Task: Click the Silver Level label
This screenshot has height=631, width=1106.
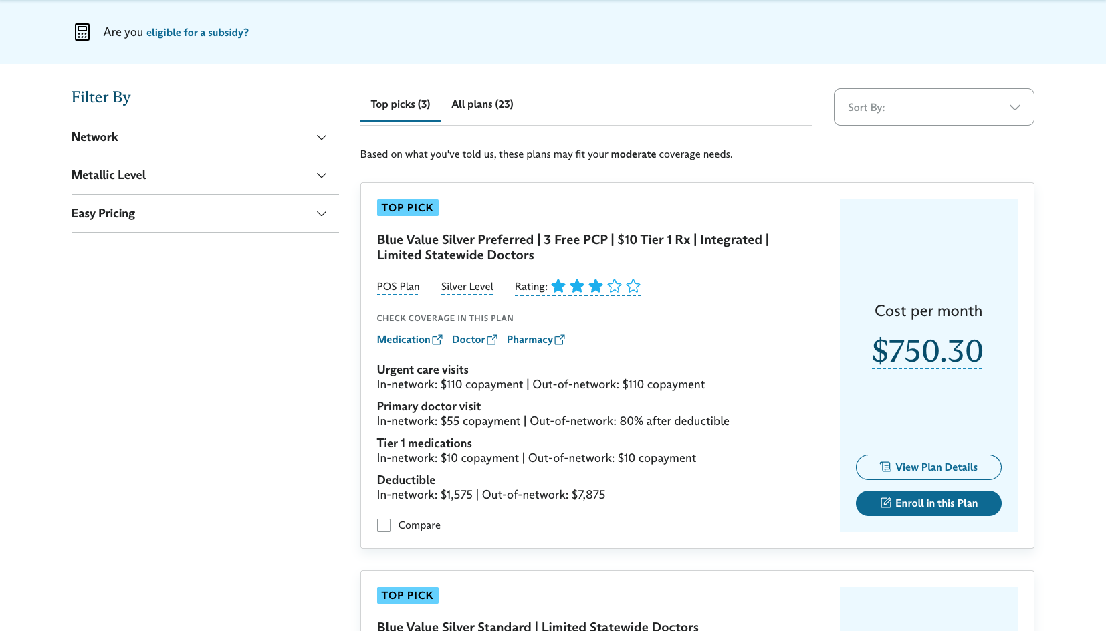Action: (467, 287)
